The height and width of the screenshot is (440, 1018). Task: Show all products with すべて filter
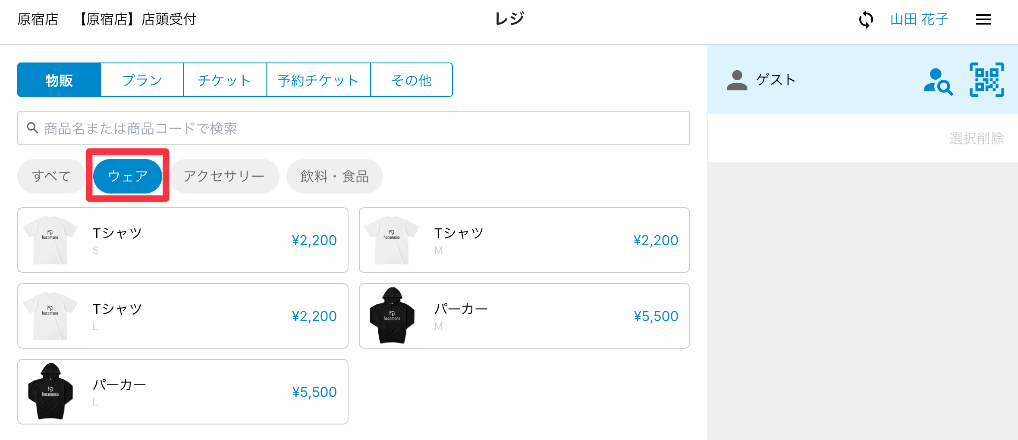51,176
